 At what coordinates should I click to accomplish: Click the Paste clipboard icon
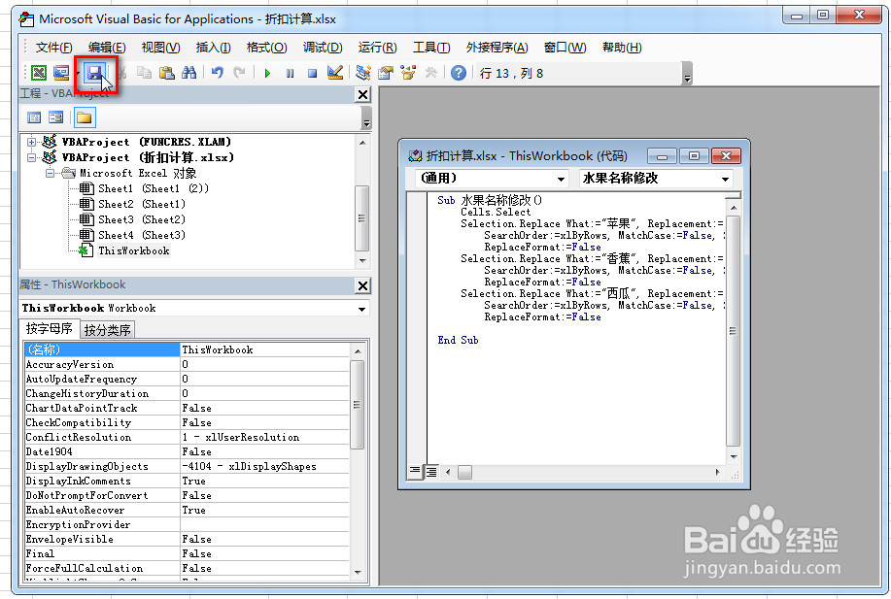pyautogui.click(x=166, y=73)
